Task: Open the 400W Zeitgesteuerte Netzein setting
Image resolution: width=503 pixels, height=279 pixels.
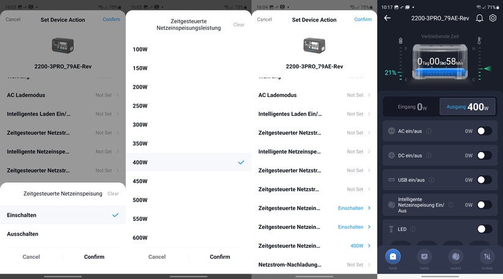Action: [314, 246]
